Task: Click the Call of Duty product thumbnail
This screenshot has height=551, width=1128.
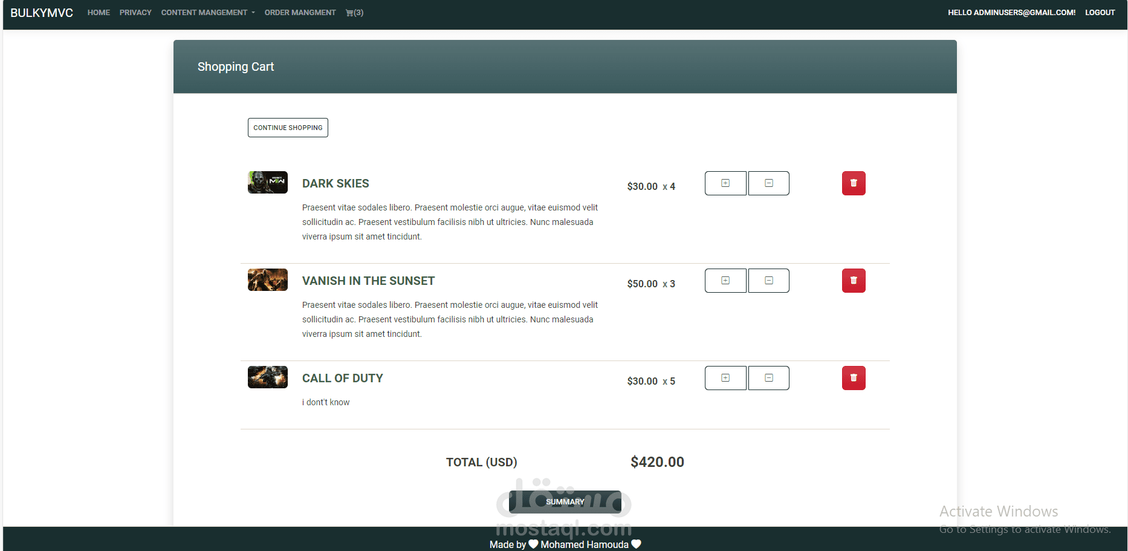Action: click(268, 377)
